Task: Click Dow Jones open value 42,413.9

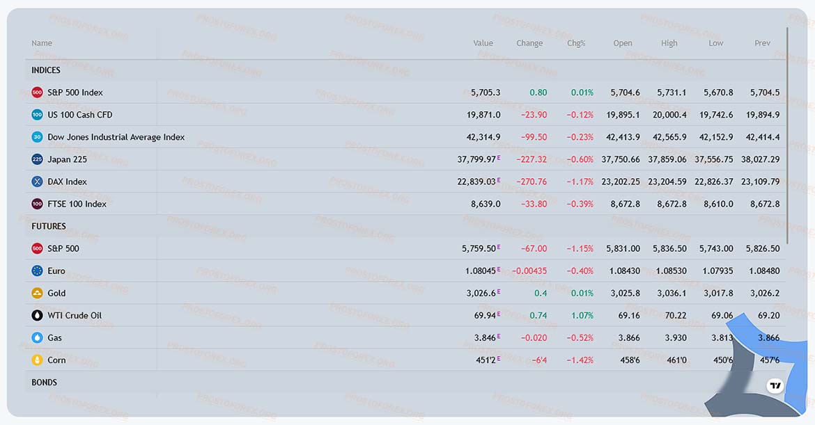Action: pos(623,137)
